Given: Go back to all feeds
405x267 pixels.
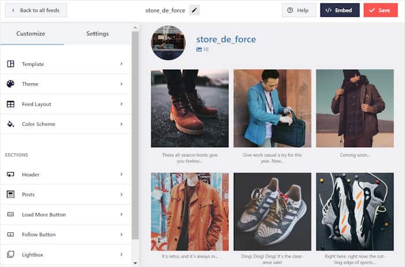Looking at the screenshot, I should click(36, 10).
